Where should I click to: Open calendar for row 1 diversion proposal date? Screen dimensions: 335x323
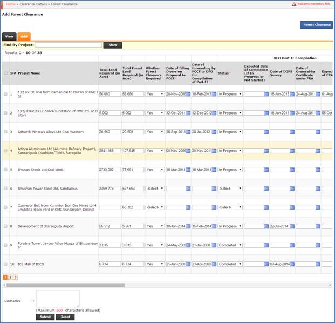(x=188, y=94)
